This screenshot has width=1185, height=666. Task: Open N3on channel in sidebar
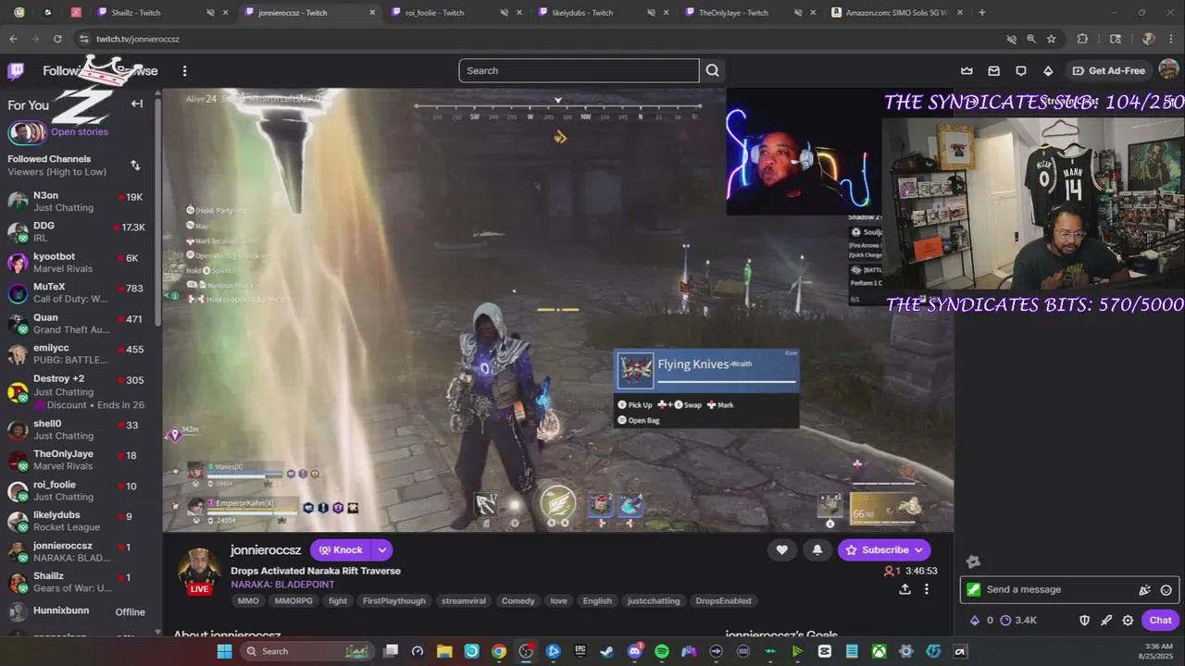[79, 202]
